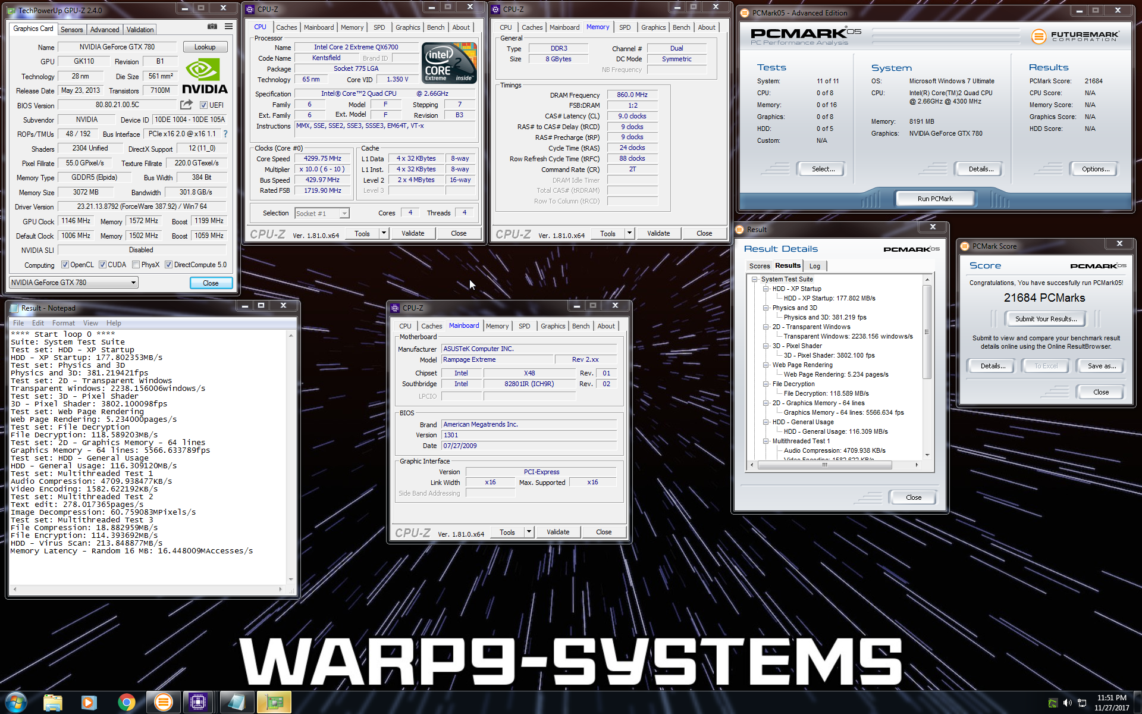Image resolution: width=1142 pixels, height=714 pixels.
Task: Open SPD tab in CPU-Z Memory window
Action: (625, 27)
